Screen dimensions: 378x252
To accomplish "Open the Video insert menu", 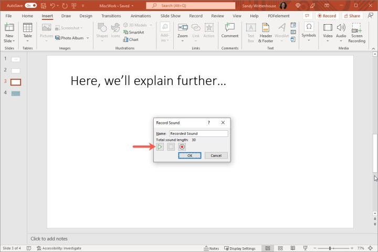I will (328, 33).
